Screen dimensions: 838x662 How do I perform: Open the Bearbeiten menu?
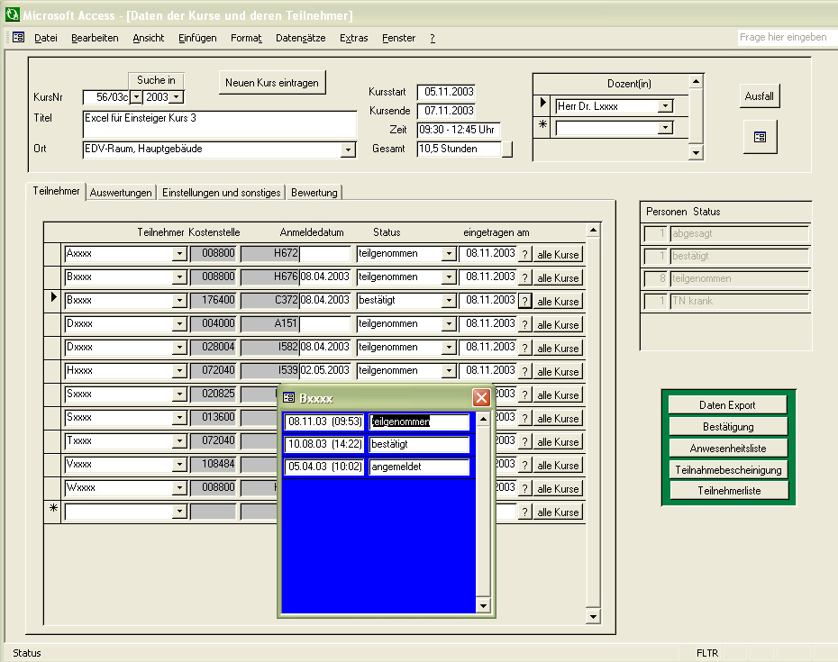coord(95,38)
